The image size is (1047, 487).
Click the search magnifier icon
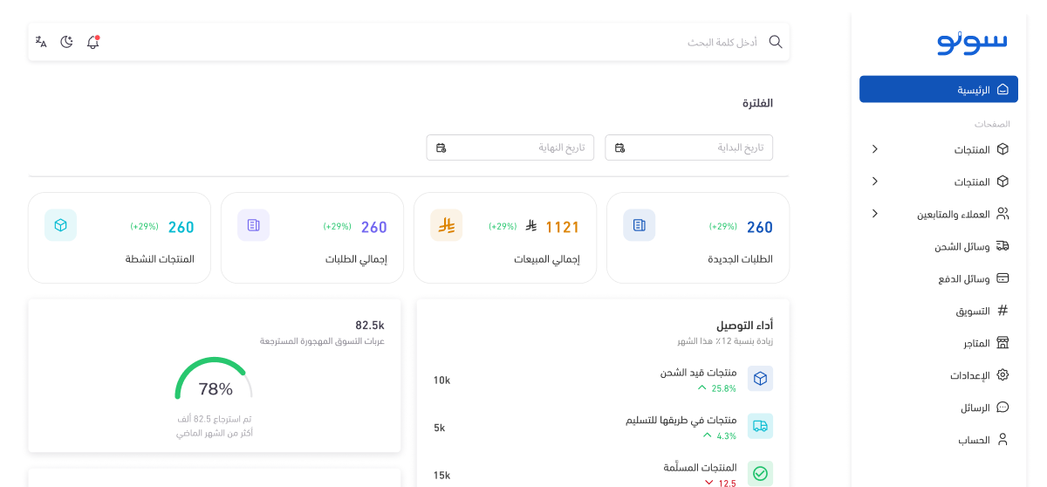(775, 42)
